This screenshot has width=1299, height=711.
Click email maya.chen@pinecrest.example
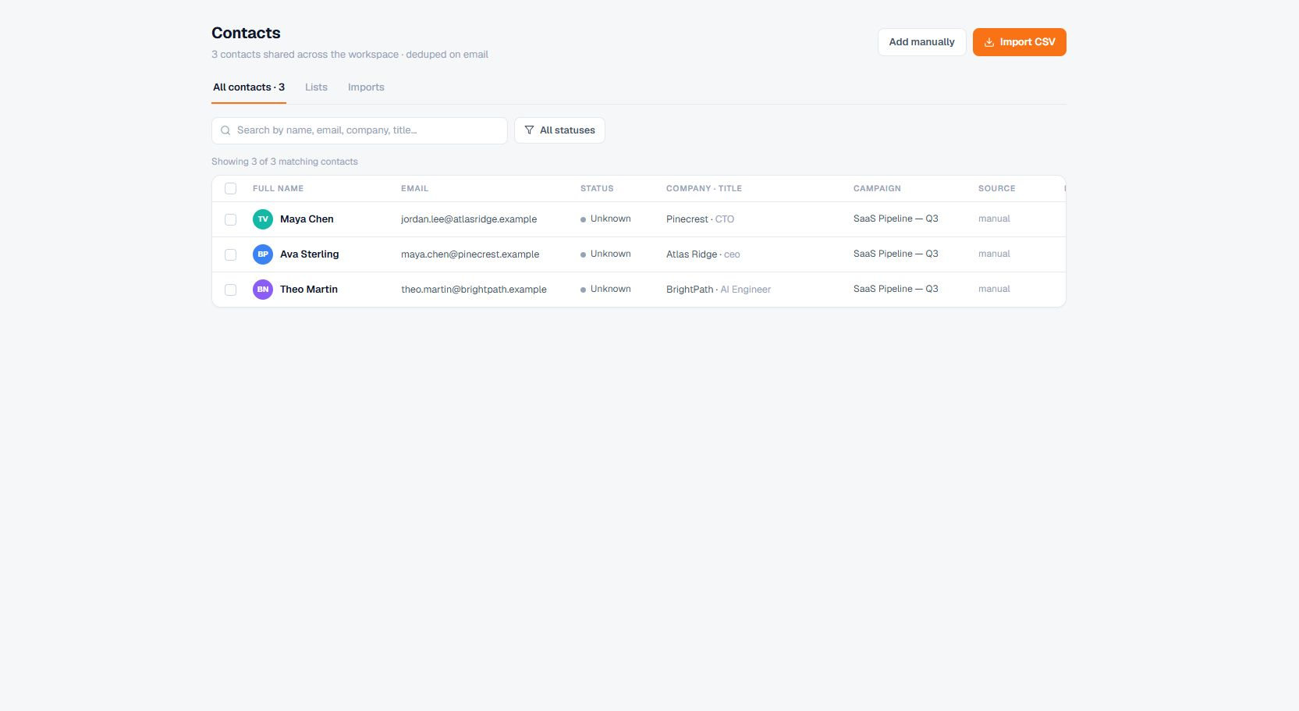[470, 254]
